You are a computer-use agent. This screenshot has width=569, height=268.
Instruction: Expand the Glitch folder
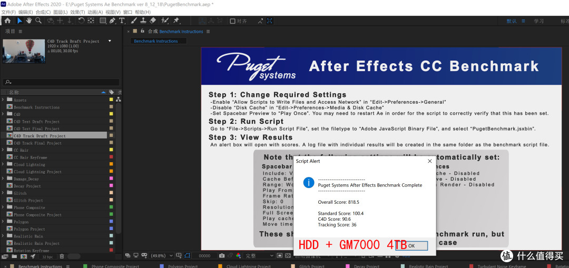tap(3, 193)
